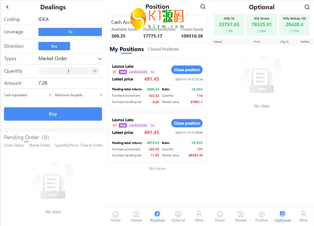Choose Buy as the direction
314x226 pixels.
pos(54,46)
